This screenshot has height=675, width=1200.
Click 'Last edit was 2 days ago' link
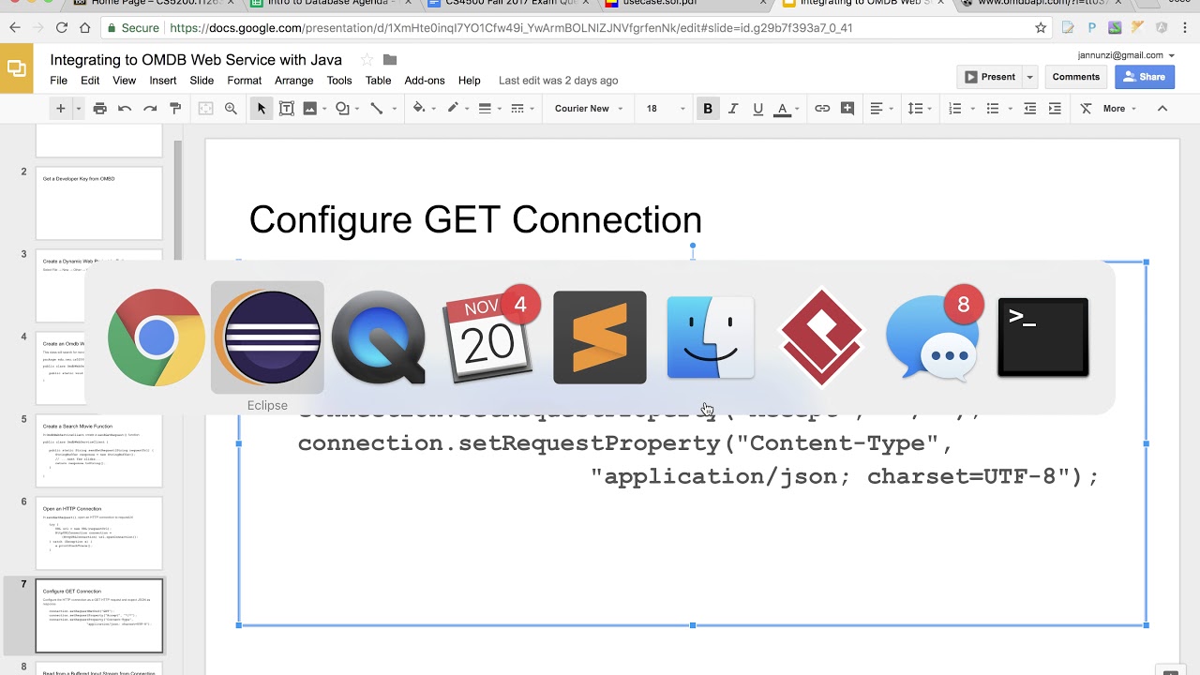(x=558, y=81)
